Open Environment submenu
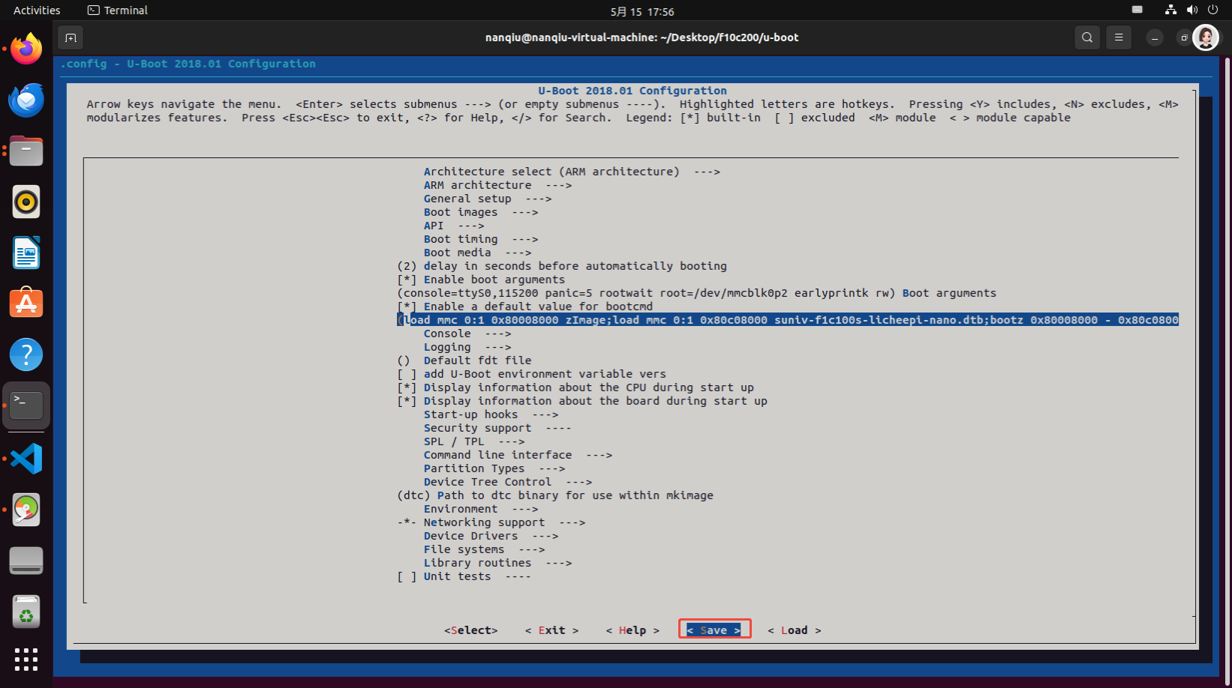 pyautogui.click(x=481, y=509)
